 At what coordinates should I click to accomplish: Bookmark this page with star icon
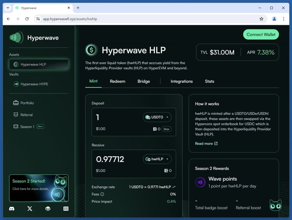(x=261, y=19)
